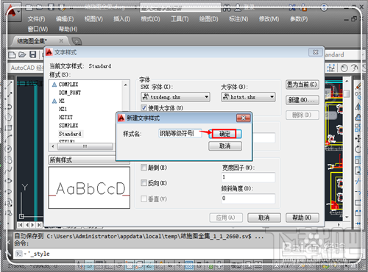Tick the 垂直 vertical checkbox
This screenshot has width=368, height=272.
tap(144, 198)
